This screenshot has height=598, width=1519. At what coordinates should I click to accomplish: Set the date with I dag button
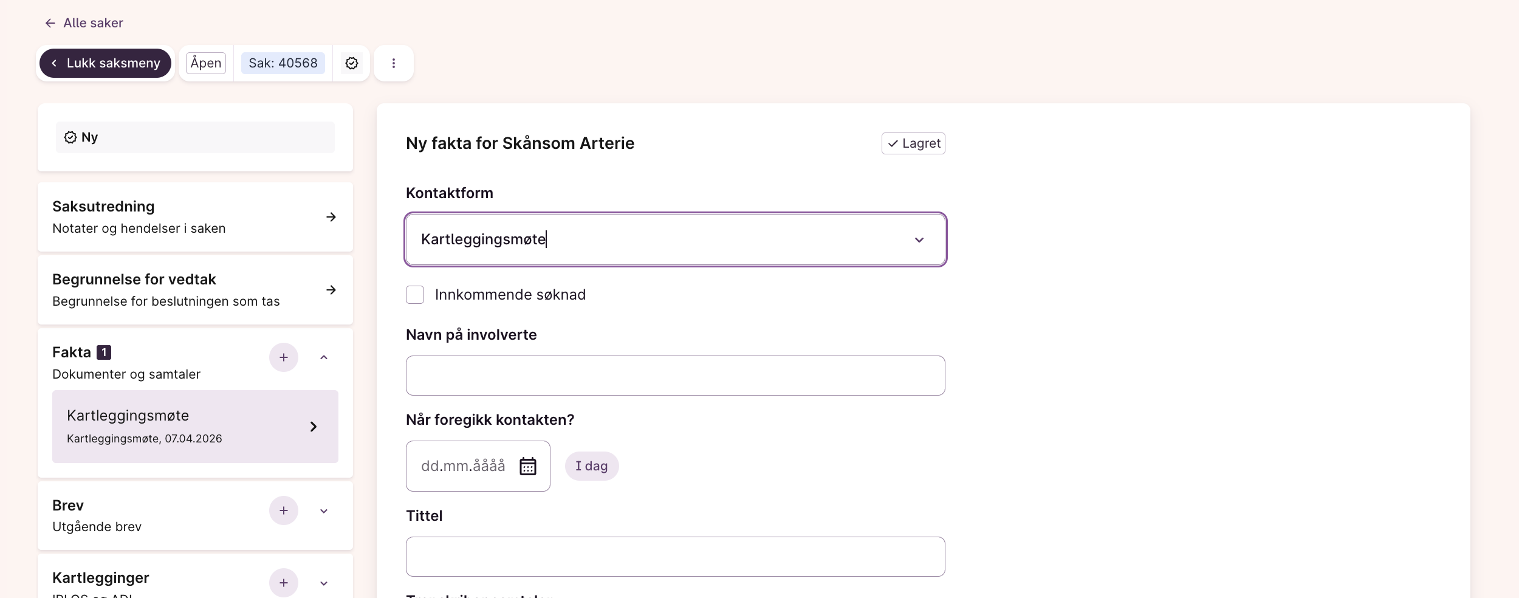tap(591, 466)
